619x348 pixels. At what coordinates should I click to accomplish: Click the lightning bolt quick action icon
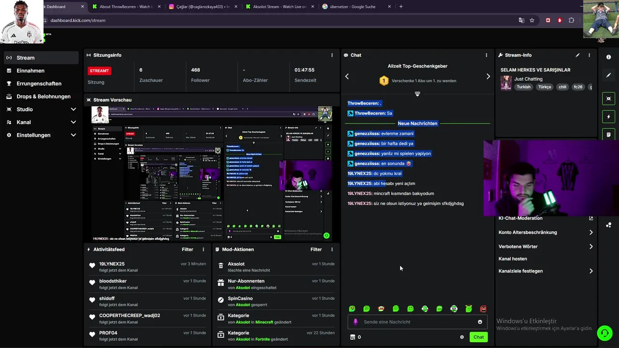(x=608, y=116)
